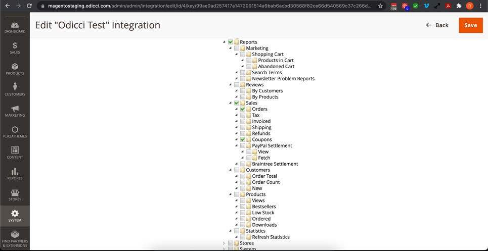Enable the Abandoned Cart checkbox

(249, 67)
